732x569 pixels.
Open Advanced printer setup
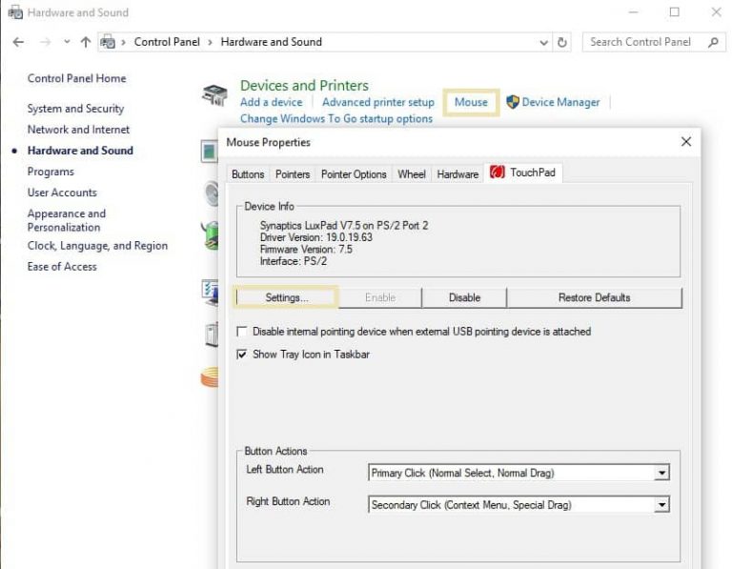pyautogui.click(x=378, y=102)
